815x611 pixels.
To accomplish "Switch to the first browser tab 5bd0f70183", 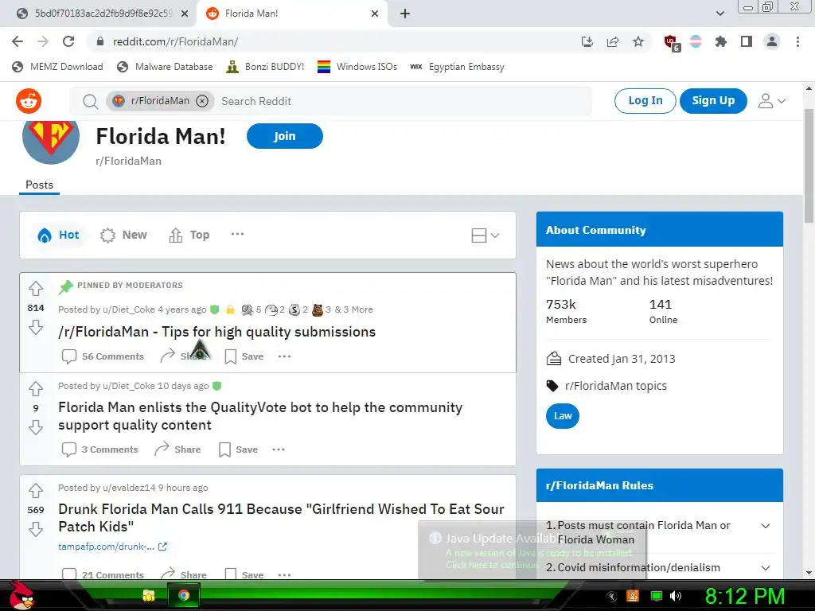I will click(x=99, y=14).
